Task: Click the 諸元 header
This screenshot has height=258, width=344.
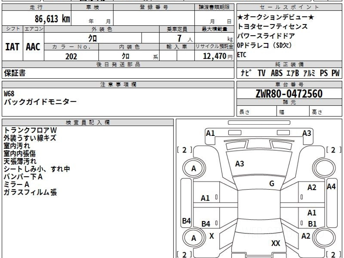Action: pos(289,102)
